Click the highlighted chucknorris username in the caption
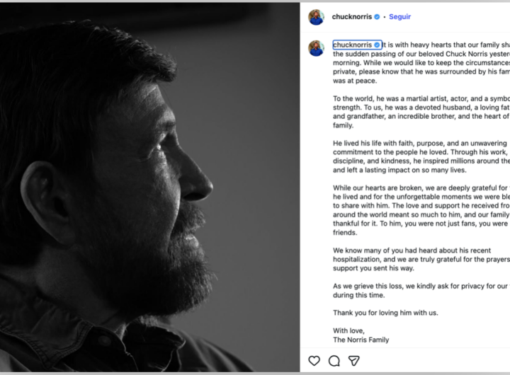510x375 pixels. coord(353,44)
